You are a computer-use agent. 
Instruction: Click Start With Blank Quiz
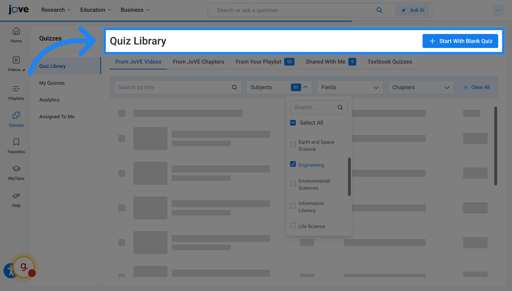tap(460, 41)
